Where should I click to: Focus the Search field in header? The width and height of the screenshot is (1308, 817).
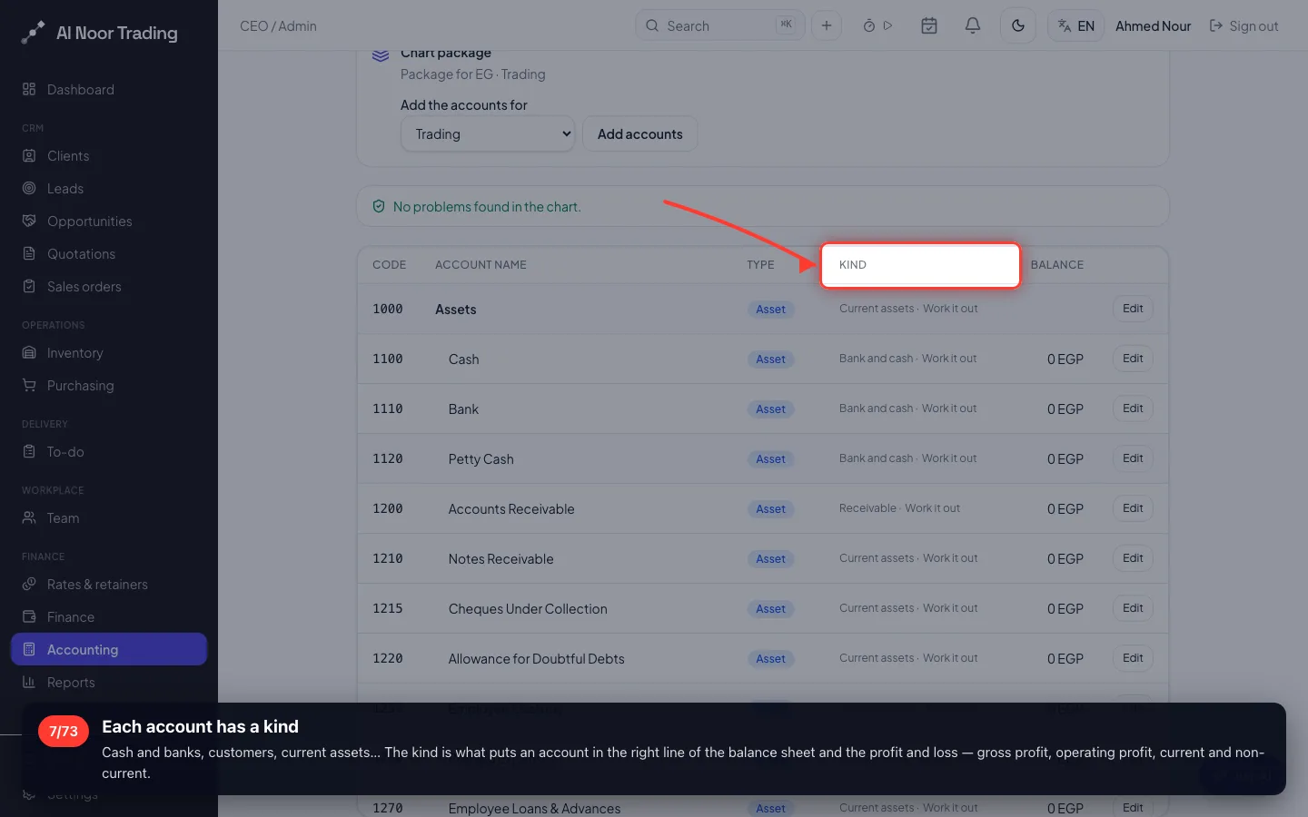[x=720, y=25]
